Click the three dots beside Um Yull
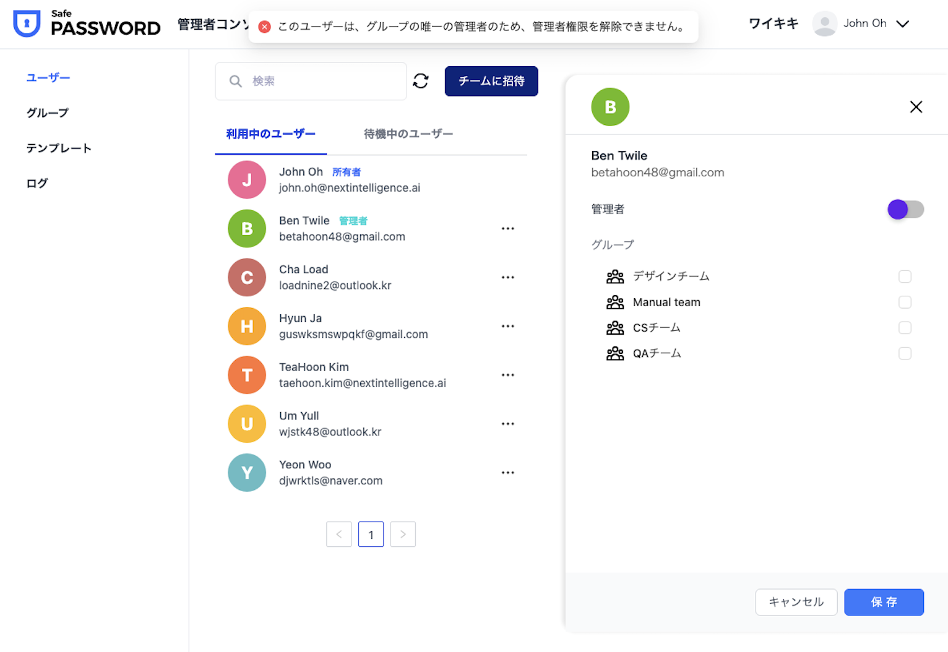 (507, 424)
